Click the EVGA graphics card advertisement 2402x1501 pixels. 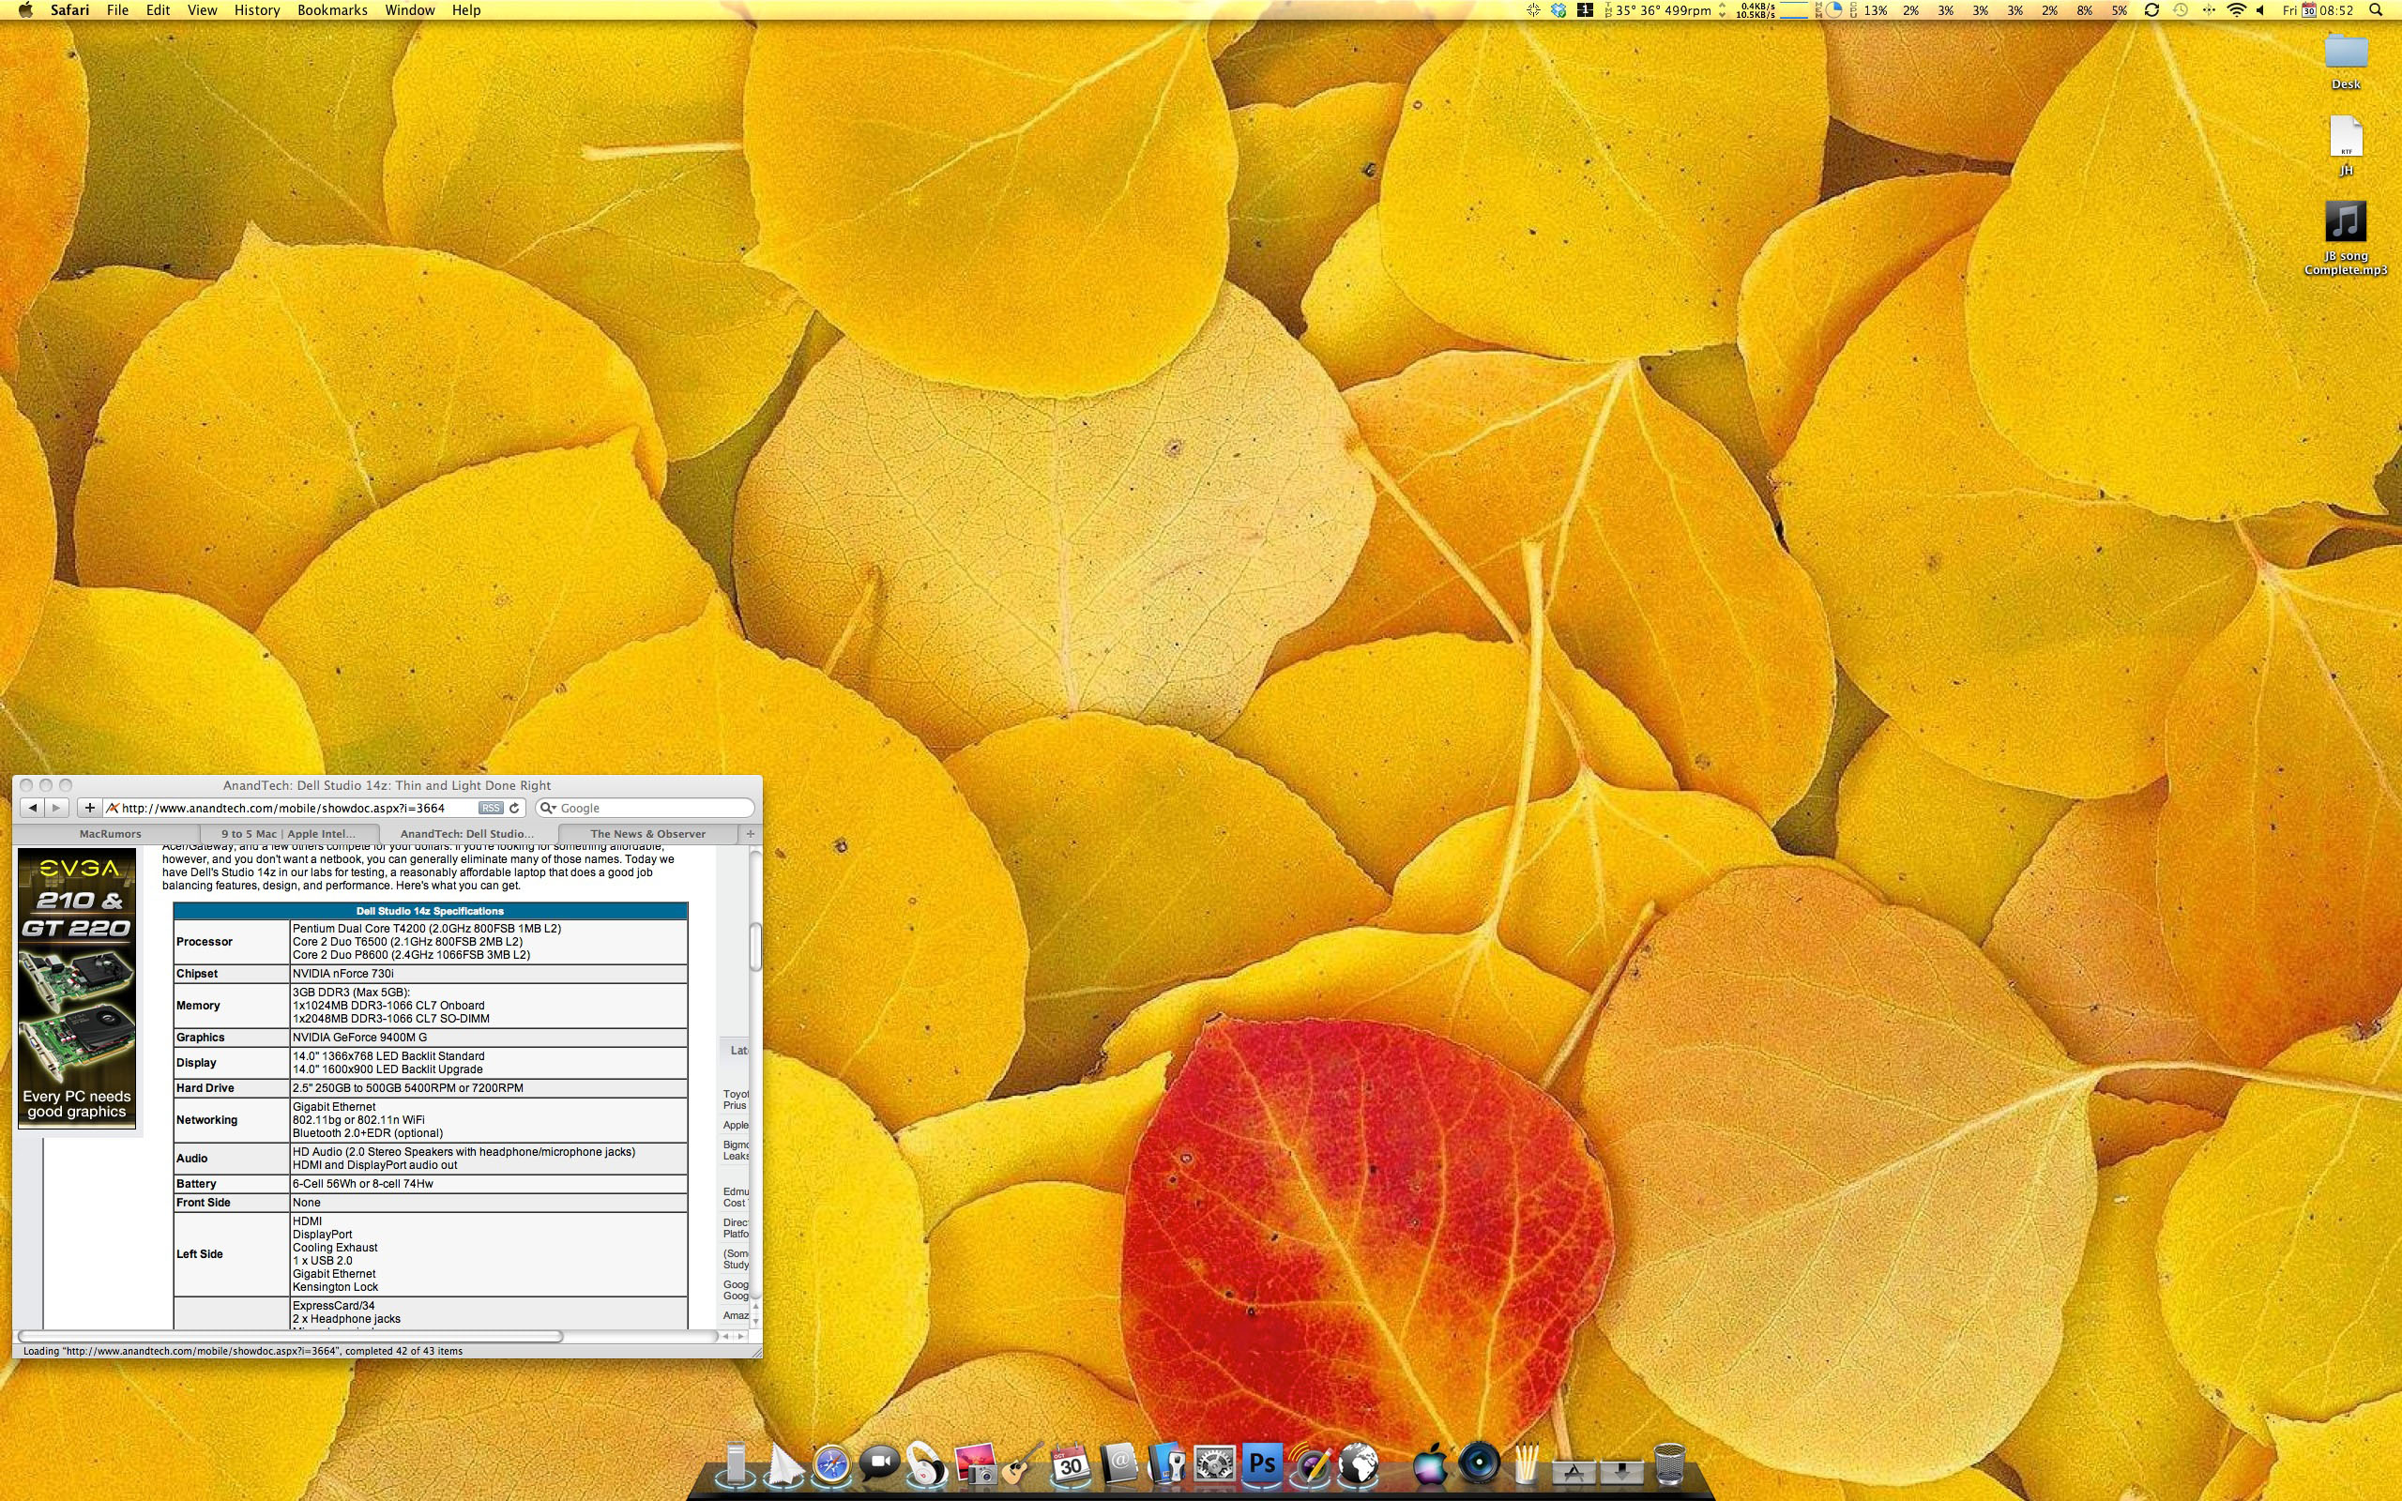pos(76,987)
